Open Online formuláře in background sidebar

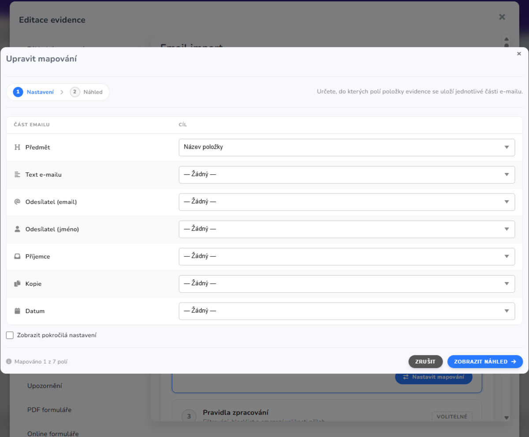point(53,433)
